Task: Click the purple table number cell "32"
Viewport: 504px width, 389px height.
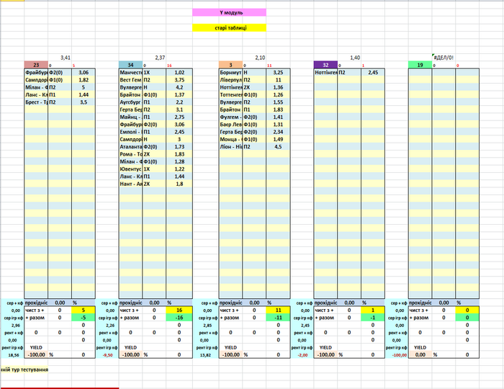Action: point(325,65)
